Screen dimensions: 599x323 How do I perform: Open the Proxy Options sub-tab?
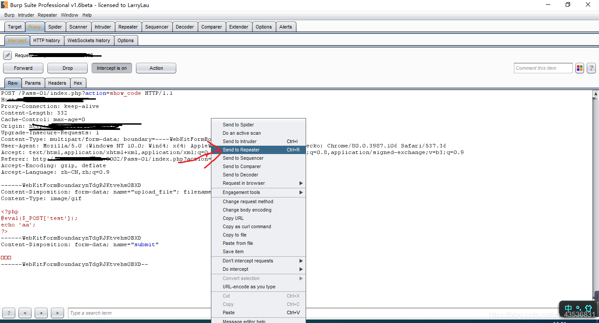click(125, 40)
